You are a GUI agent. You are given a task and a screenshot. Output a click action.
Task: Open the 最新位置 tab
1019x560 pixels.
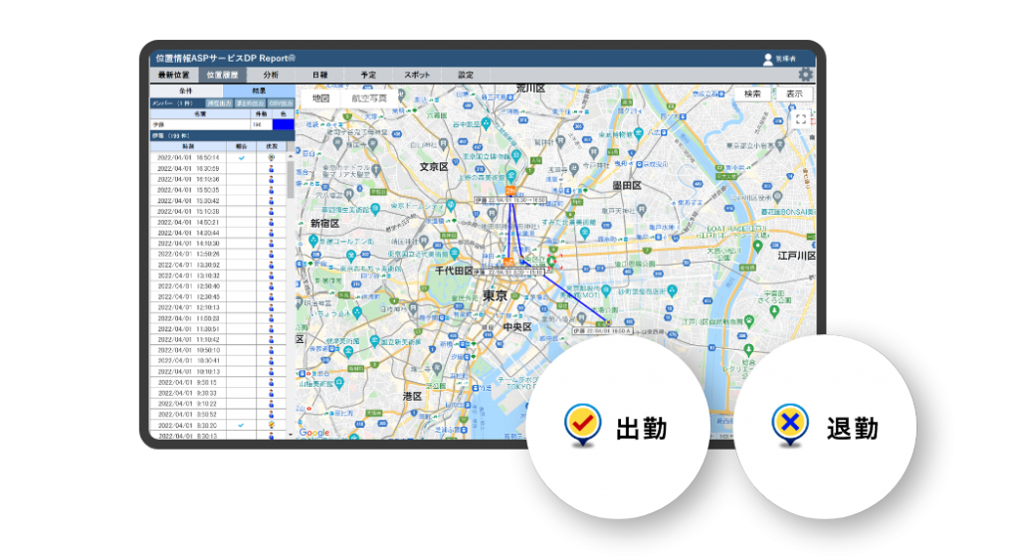[173, 75]
